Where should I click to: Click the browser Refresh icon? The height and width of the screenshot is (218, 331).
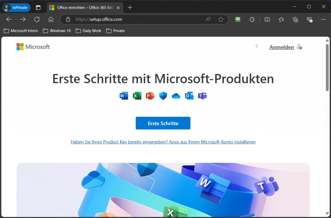click(37, 19)
